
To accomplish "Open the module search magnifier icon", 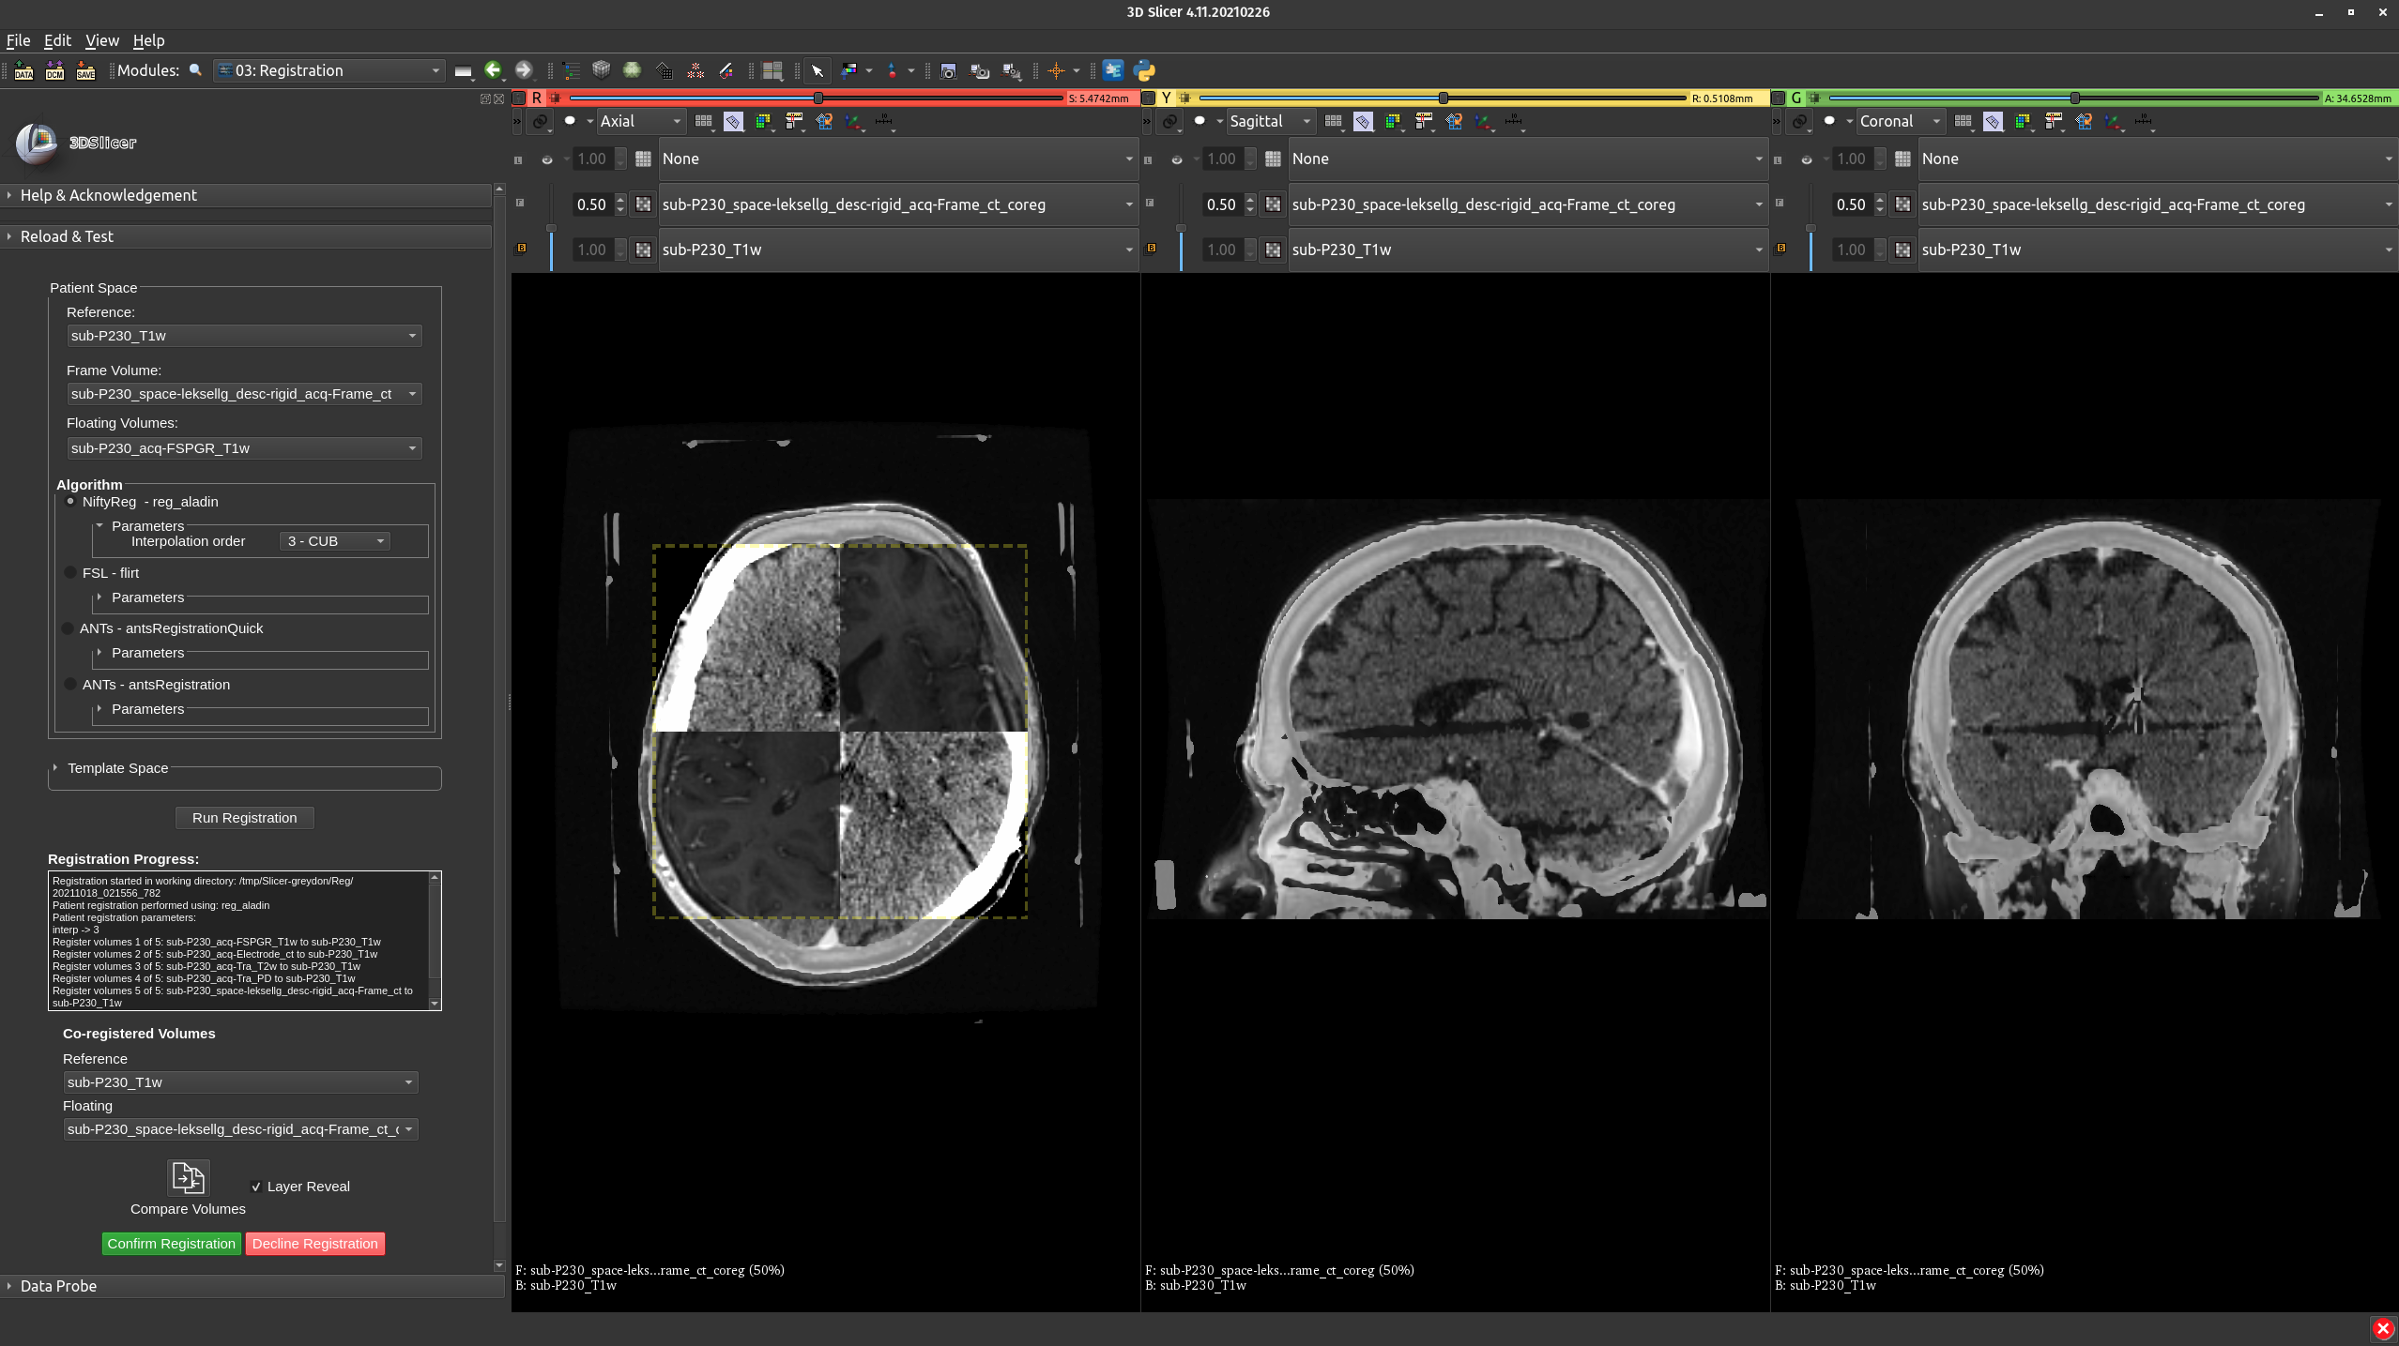I will click(195, 70).
